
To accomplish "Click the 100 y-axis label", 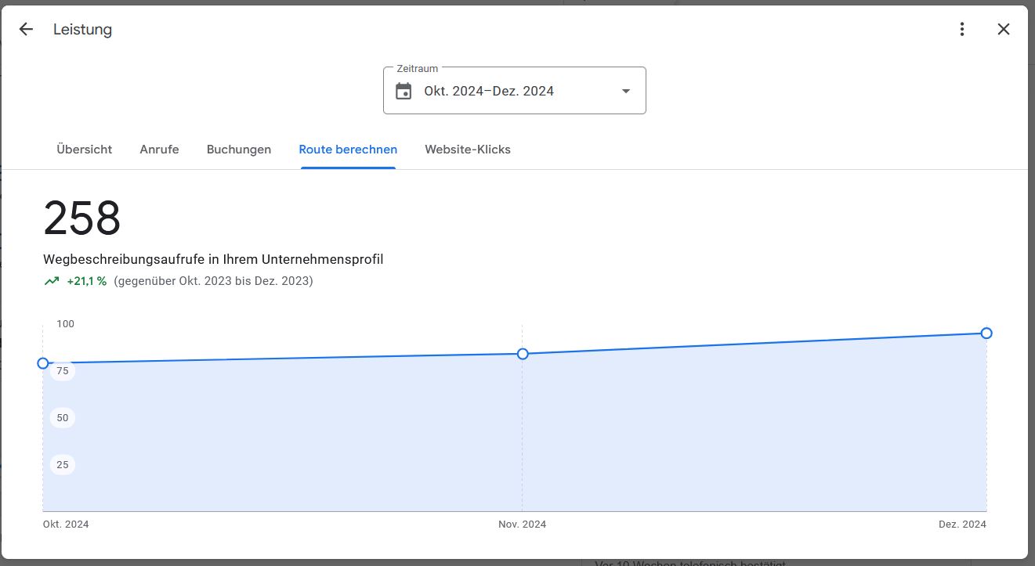I will [x=65, y=323].
